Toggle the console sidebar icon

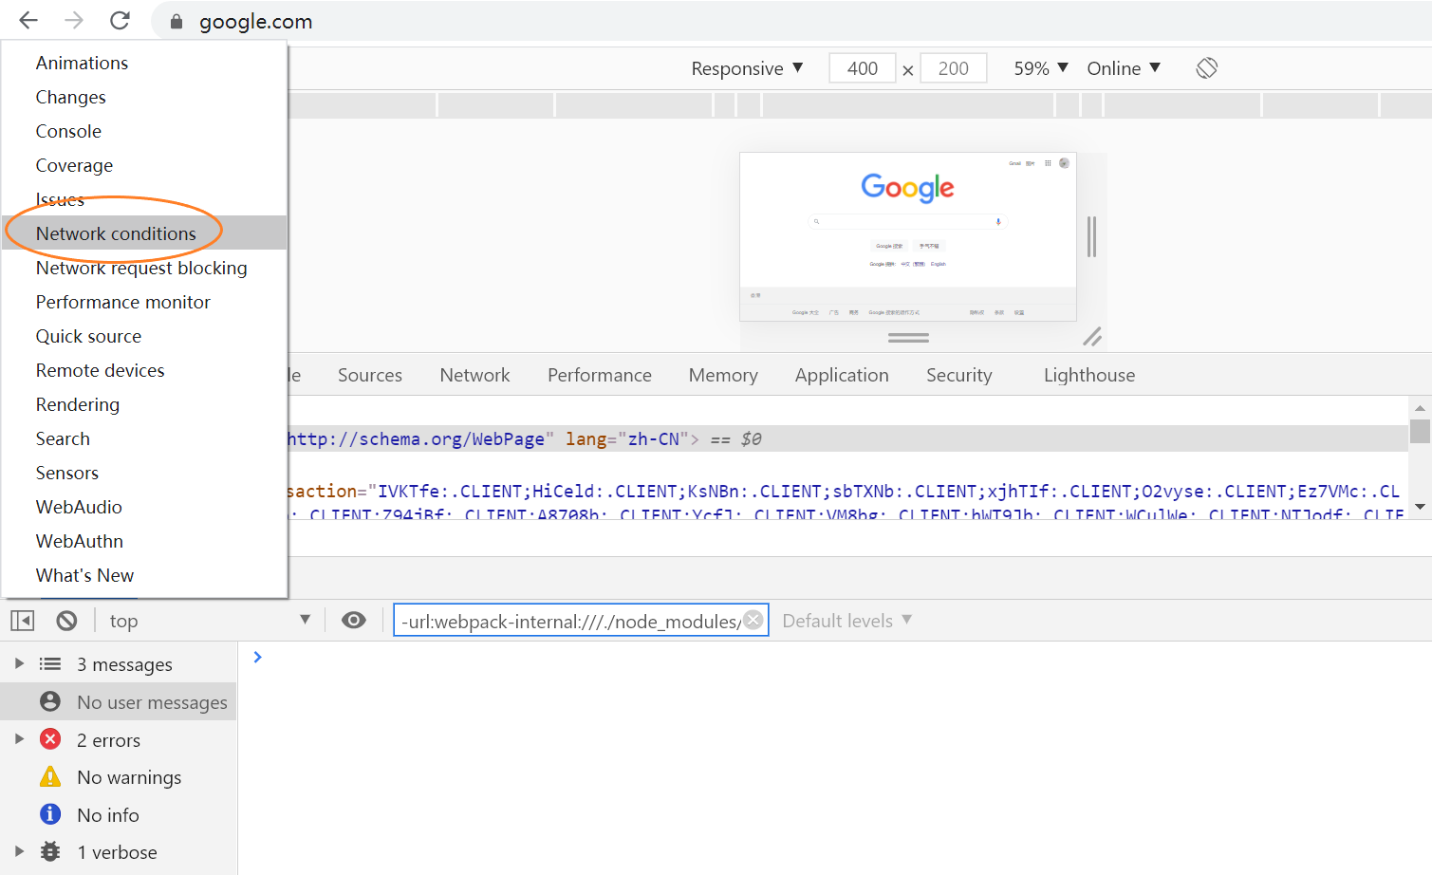click(22, 621)
